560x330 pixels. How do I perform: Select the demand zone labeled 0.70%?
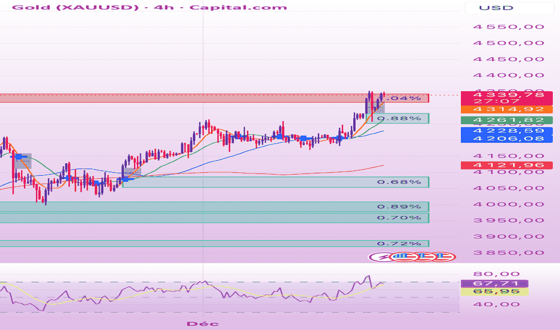click(x=215, y=218)
